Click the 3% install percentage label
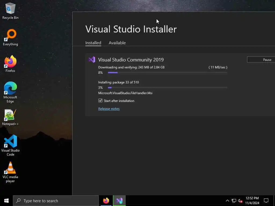The width and height of the screenshot is (275, 206). click(100, 88)
